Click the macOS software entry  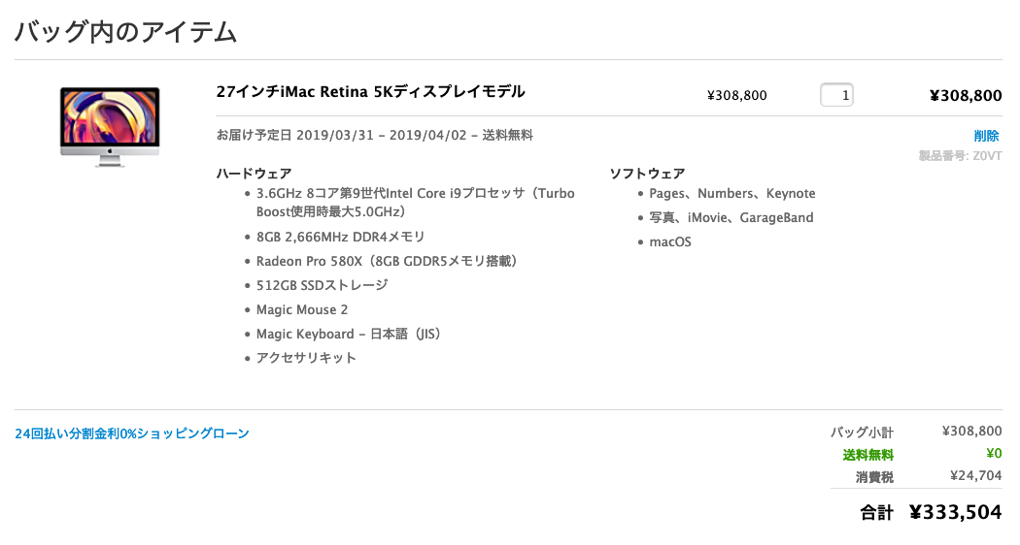click(670, 241)
